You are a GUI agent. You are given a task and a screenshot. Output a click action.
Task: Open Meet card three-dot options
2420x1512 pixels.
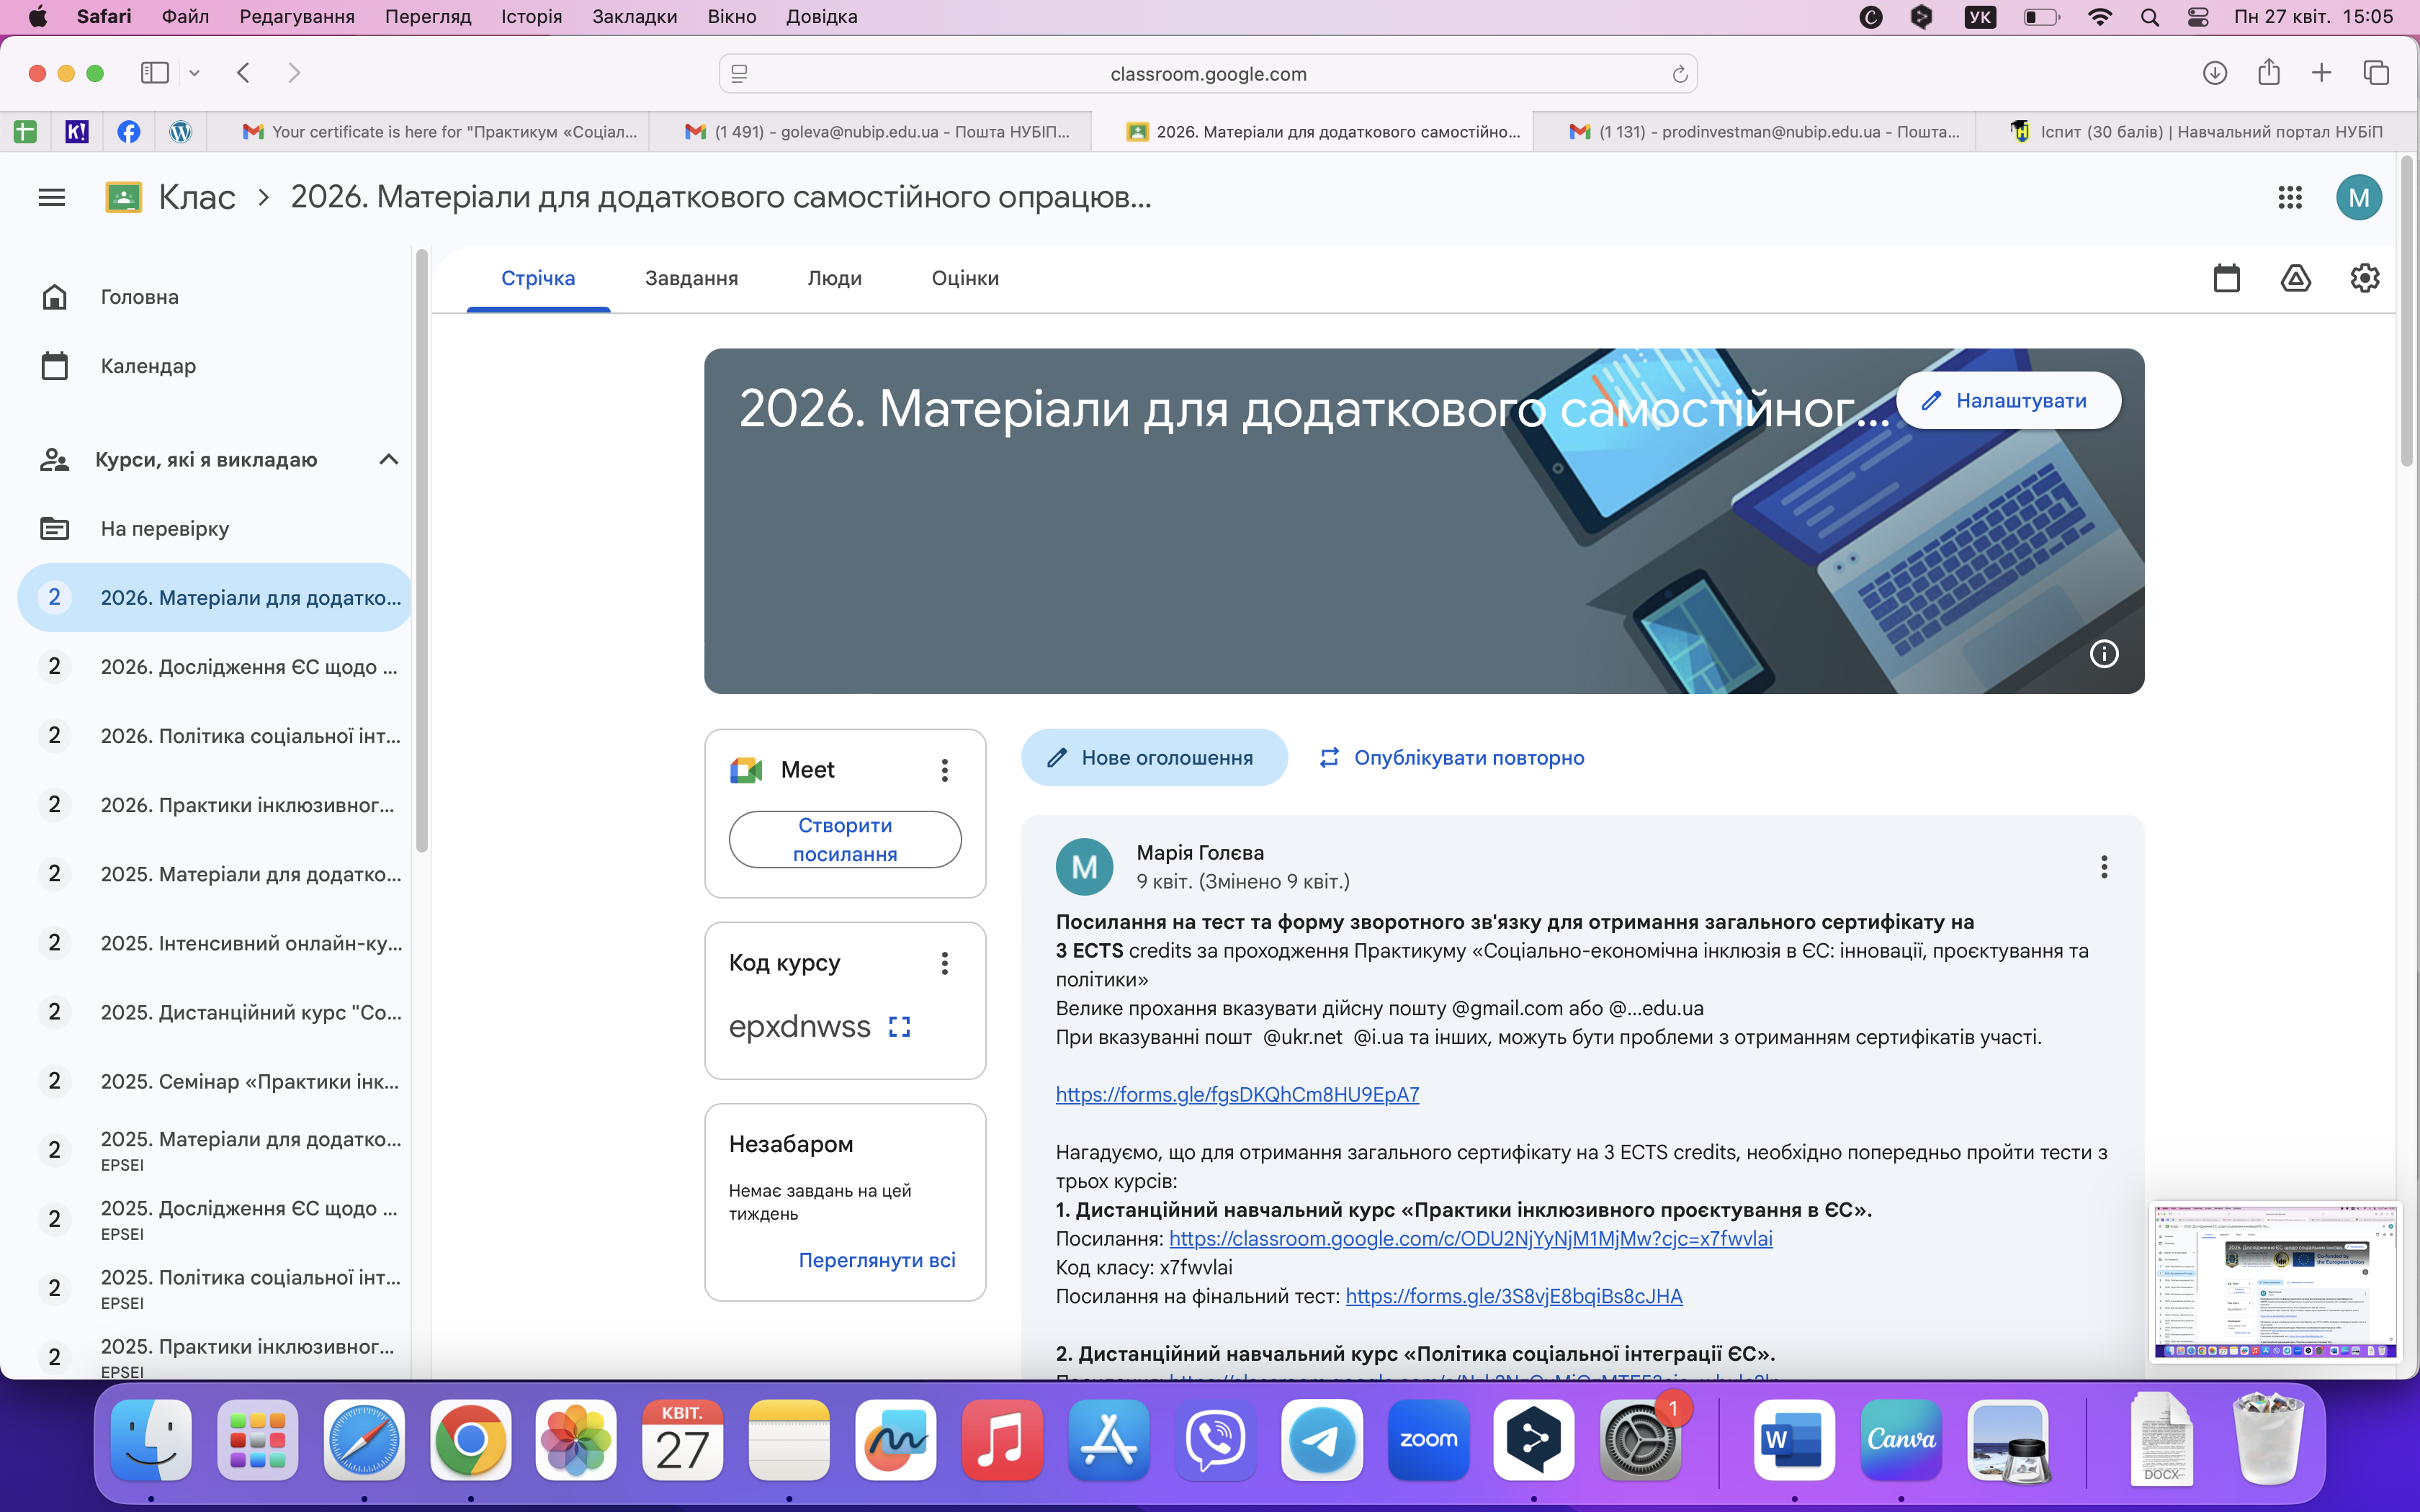944,770
